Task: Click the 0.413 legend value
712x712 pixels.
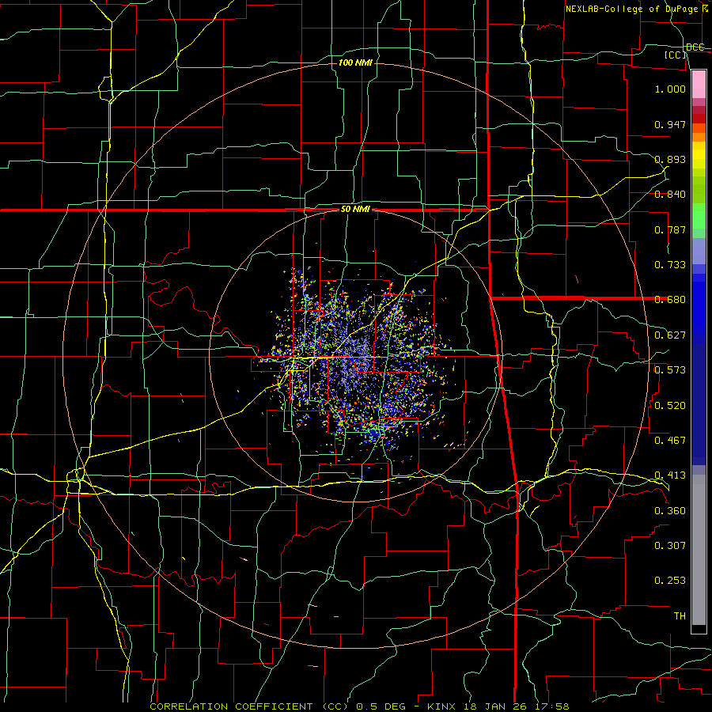Action: point(670,475)
